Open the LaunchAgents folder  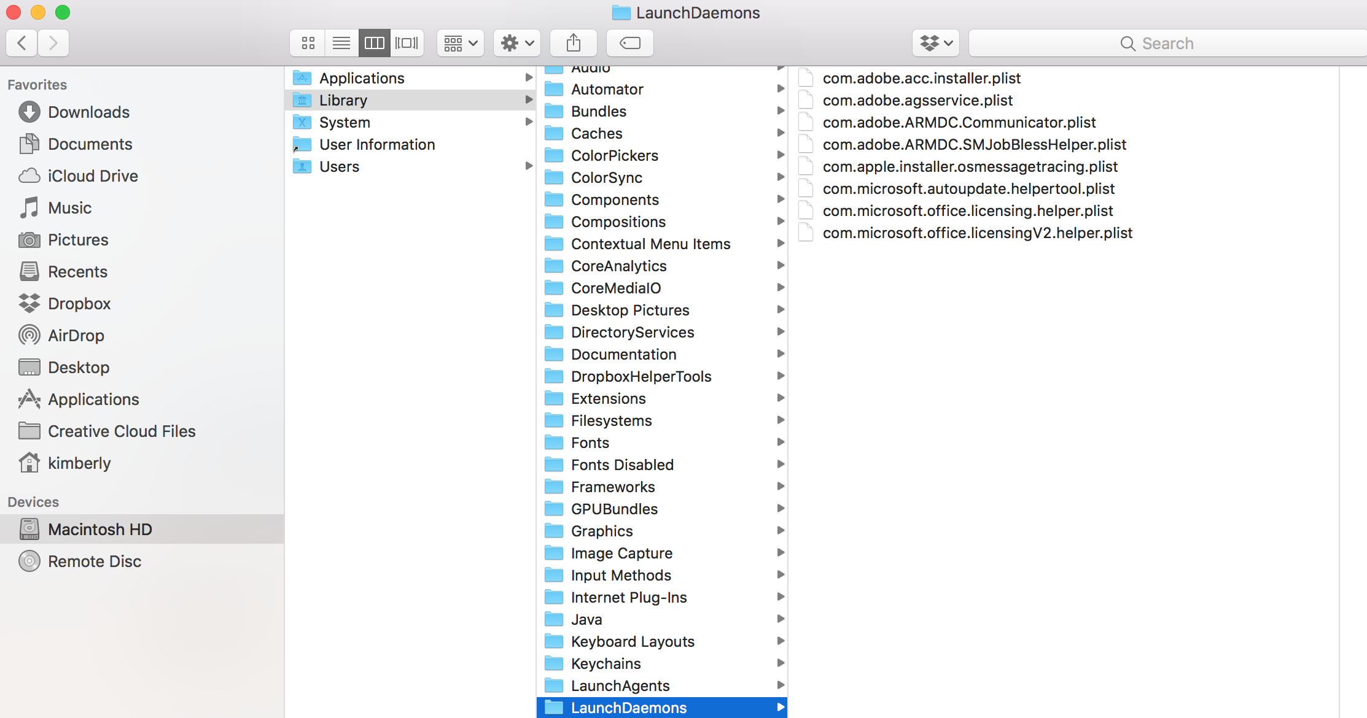point(620,685)
